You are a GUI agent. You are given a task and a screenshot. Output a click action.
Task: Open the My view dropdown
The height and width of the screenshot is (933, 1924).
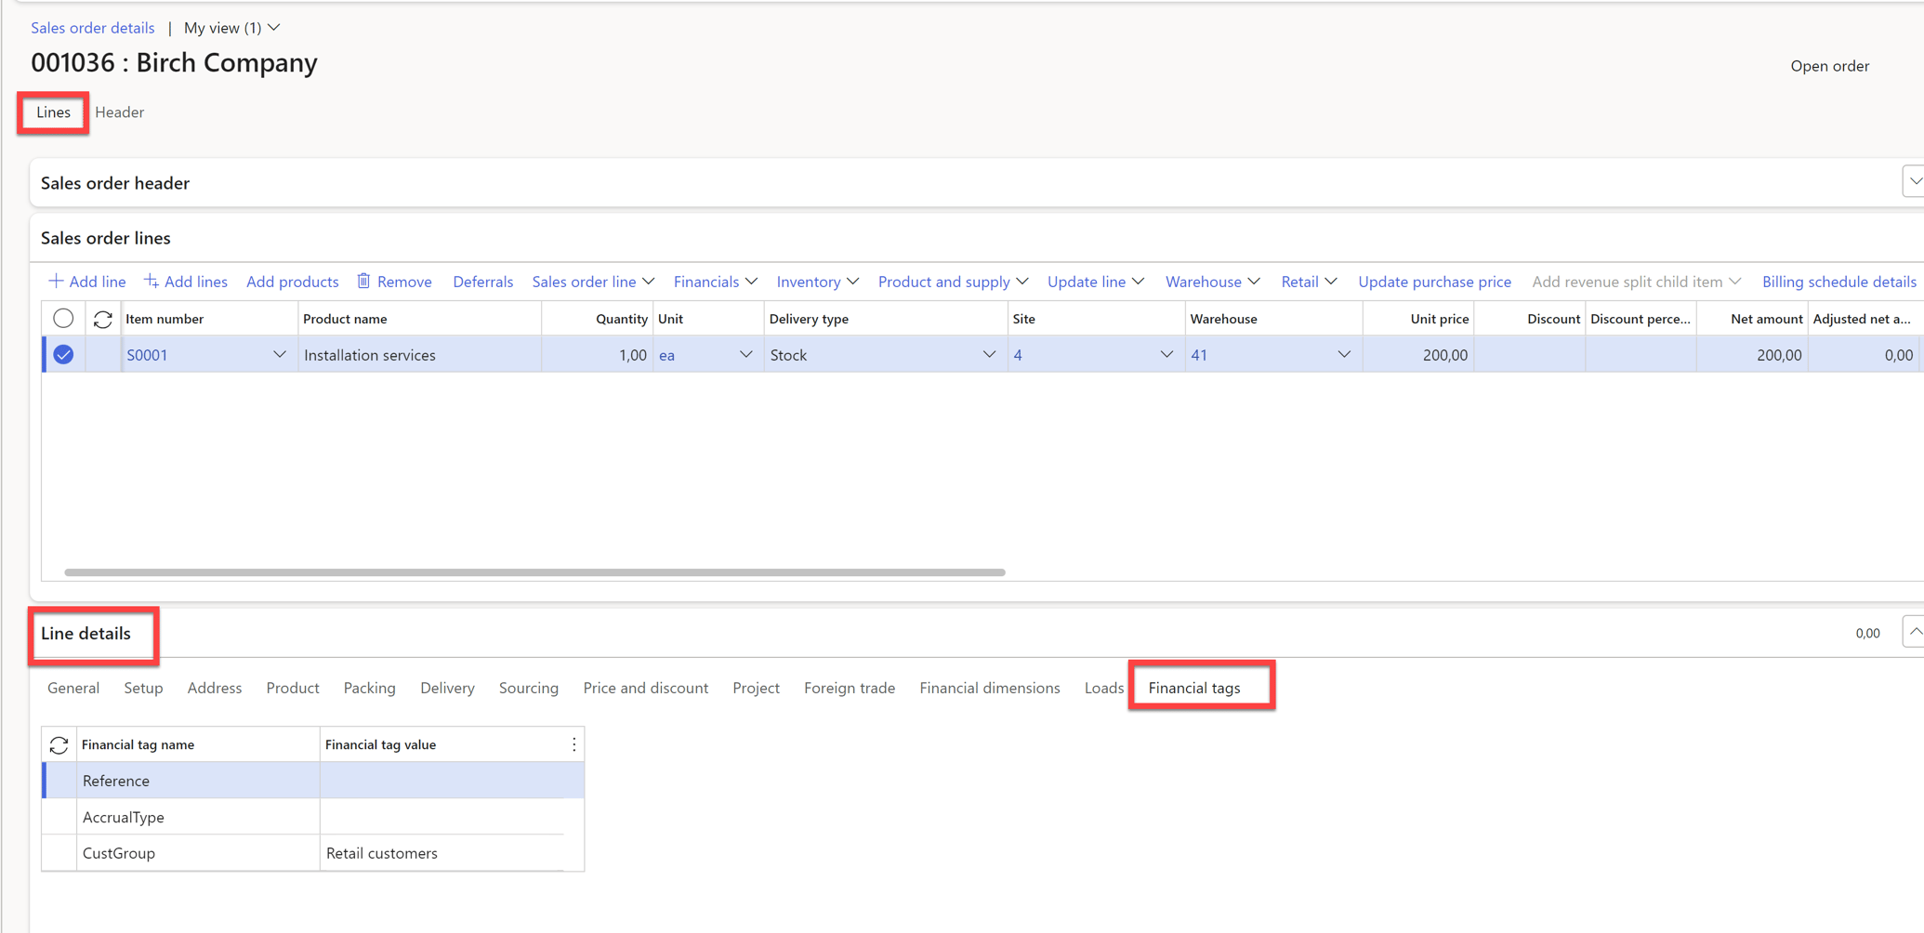(272, 28)
